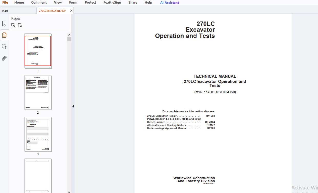This screenshot has height=193, width=318.
Task: Open the Form ribbon tab
Action: tap(73, 2)
